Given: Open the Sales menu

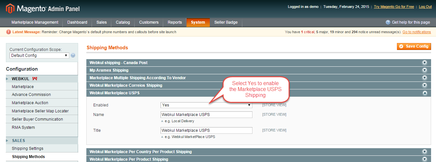Looking at the screenshot, I should pyautogui.click(x=102, y=22).
